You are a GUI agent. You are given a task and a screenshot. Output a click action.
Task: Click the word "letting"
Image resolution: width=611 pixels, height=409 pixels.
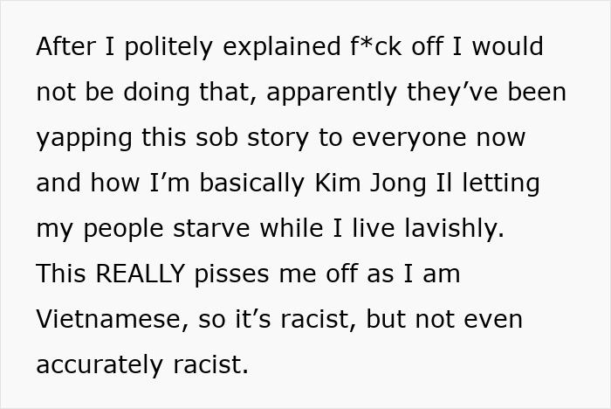(501, 184)
